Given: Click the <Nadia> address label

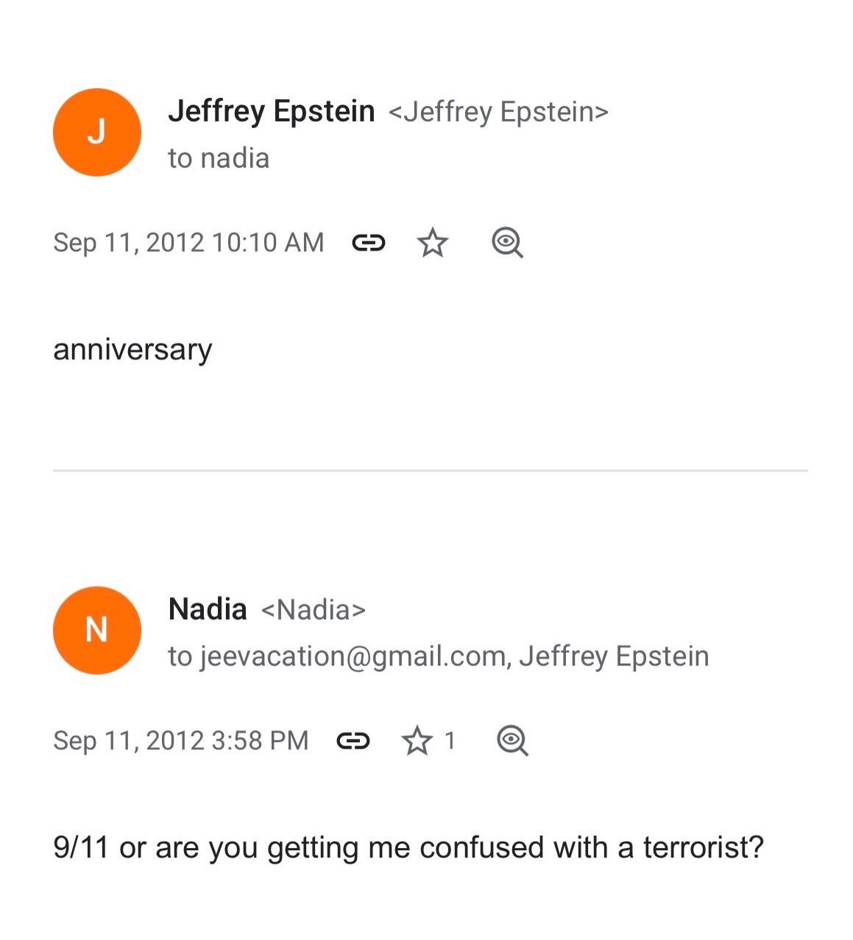Looking at the screenshot, I should [x=313, y=610].
